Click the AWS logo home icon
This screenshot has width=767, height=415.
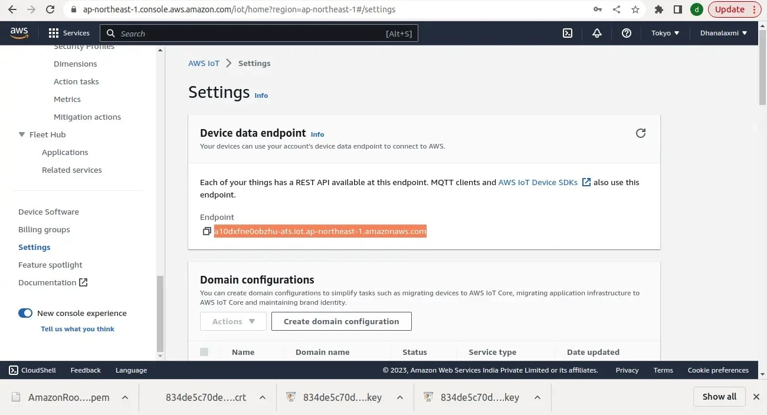click(19, 33)
